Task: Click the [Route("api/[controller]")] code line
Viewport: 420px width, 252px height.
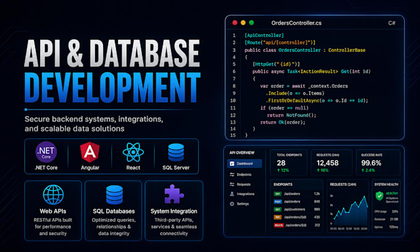Action: (x=280, y=43)
